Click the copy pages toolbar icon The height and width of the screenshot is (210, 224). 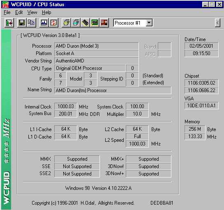[31, 23]
